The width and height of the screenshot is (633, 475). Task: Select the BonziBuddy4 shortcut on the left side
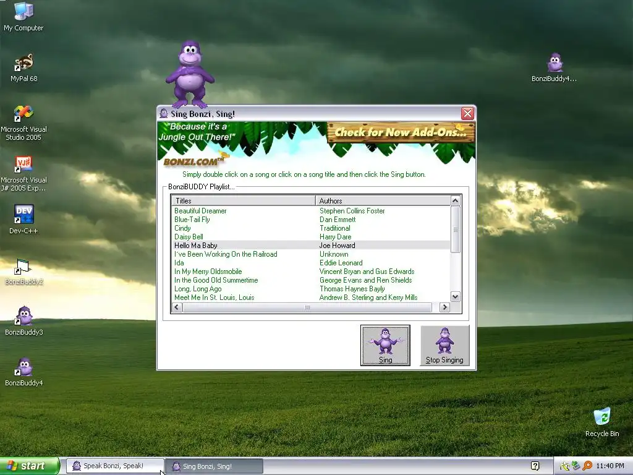pyautogui.click(x=24, y=372)
